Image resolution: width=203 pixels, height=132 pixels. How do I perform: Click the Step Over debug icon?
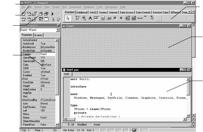pos(58,19)
